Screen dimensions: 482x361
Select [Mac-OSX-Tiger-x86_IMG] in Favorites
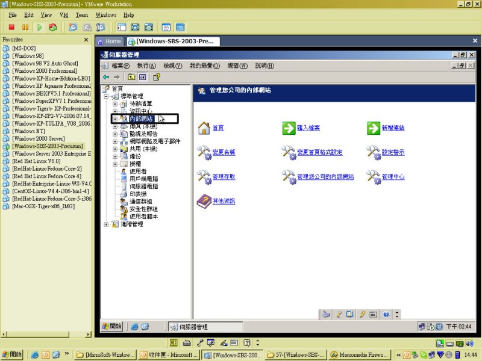[43, 206]
